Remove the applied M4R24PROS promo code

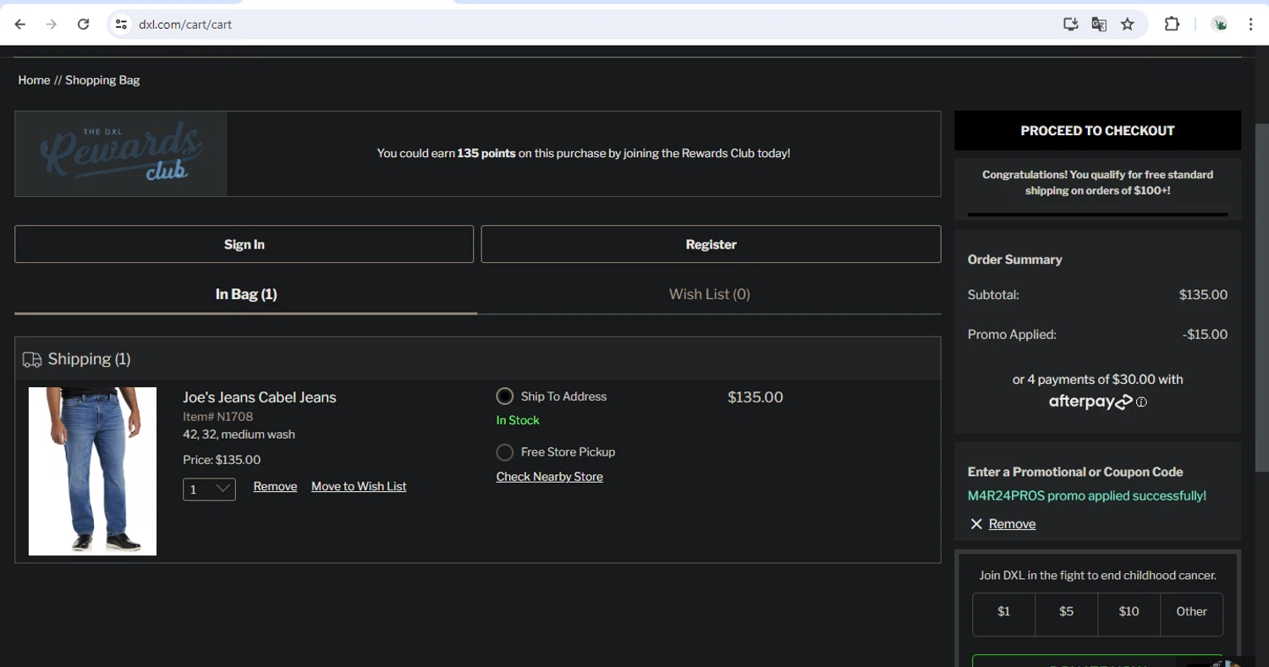[1012, 524]
